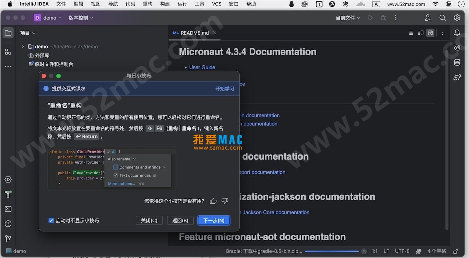Change file encoding UTF-8 in status bar
This screenshot has height=258, width=469.
click(x=402, y=251)
